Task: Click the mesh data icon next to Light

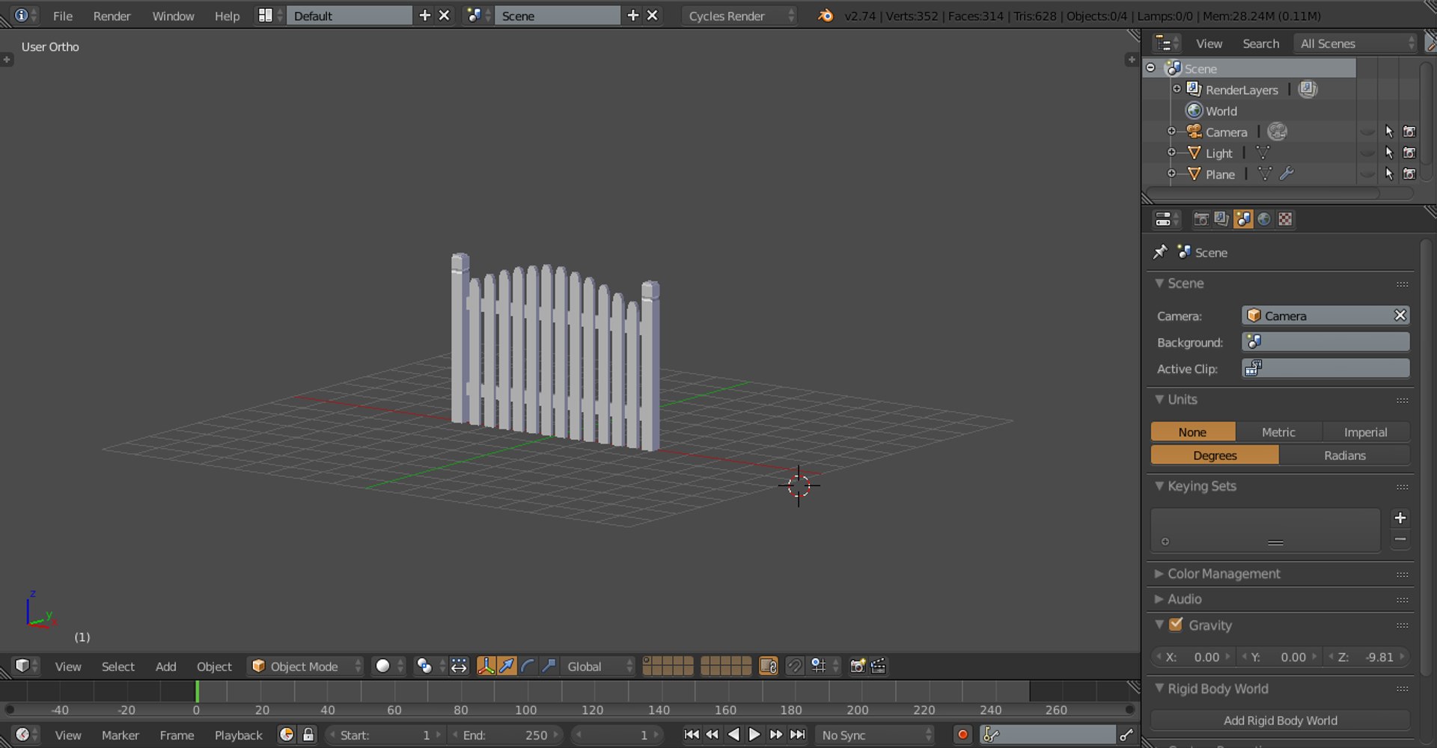Action: coord(1263,153)
